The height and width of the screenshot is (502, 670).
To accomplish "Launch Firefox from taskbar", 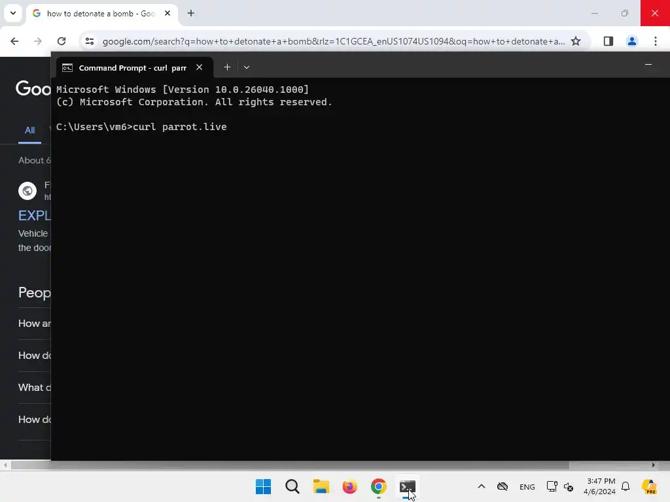I will click(x=349, y=486).
